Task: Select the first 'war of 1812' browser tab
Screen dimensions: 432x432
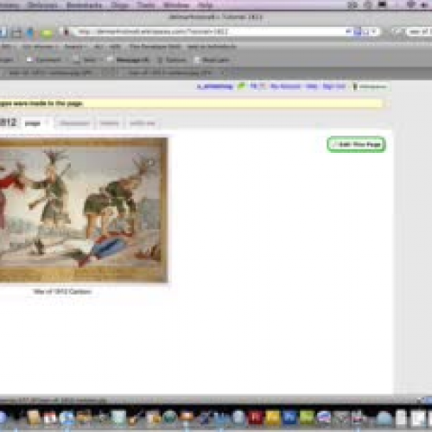Action: [50, 73]
